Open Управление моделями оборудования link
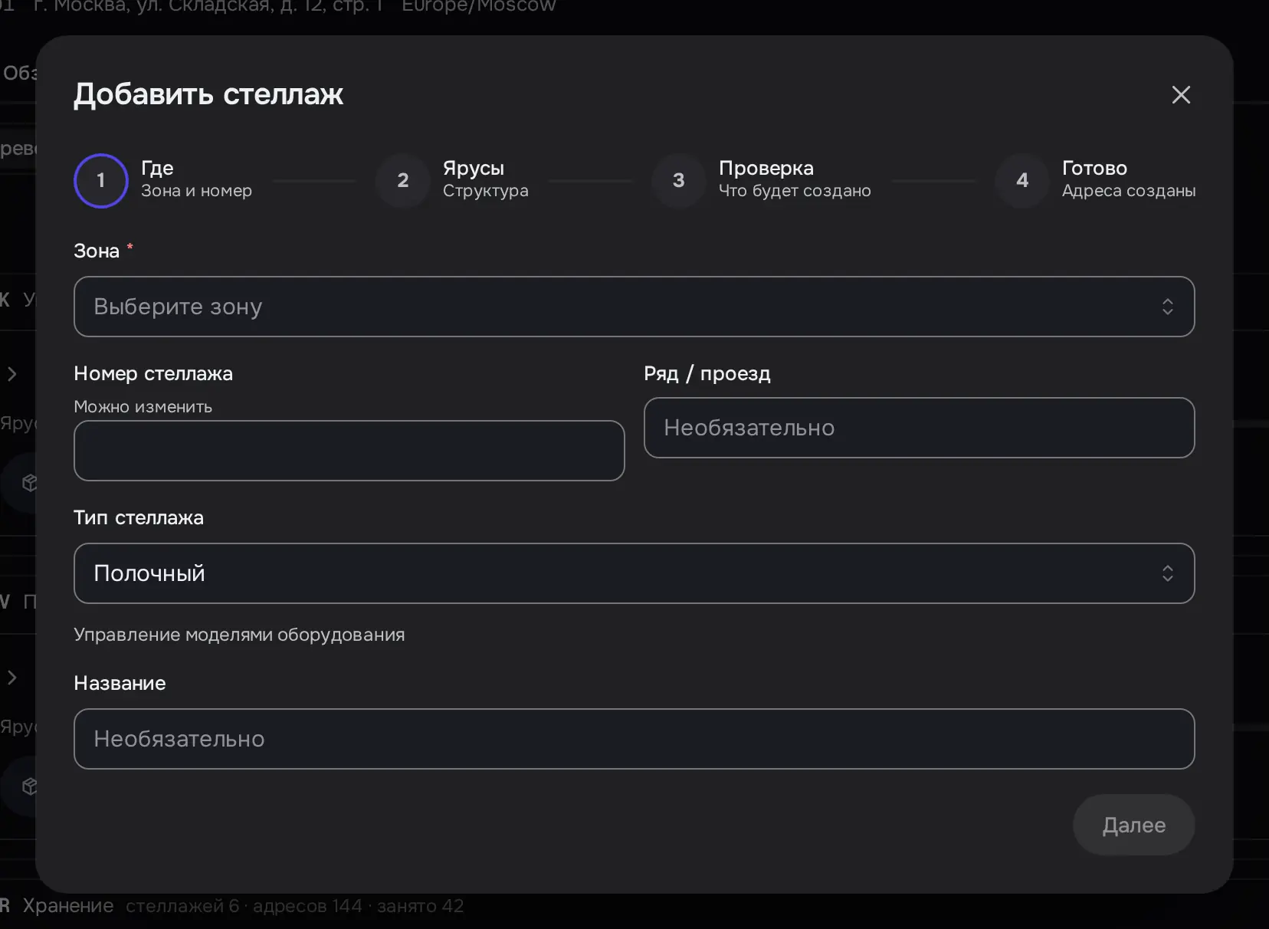 239,635
